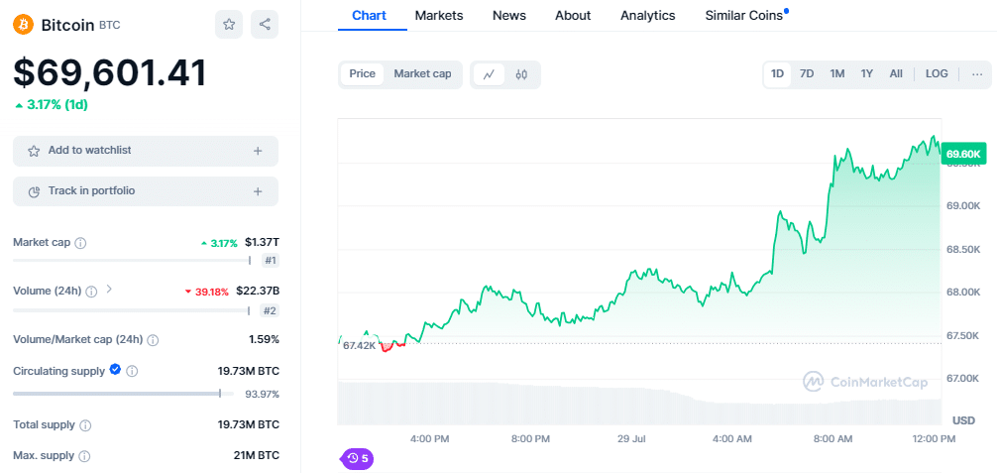This screenshot has height=473, width=997.
Task: Click the 4:00 PM time axis label
Action: pyautogui.click(x=430, y=439)
